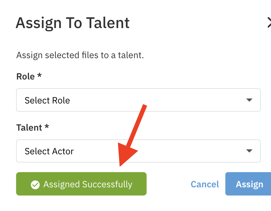
Task: Open the Select Role combo box
Action: pyautogui.click(x=138, y=100)
